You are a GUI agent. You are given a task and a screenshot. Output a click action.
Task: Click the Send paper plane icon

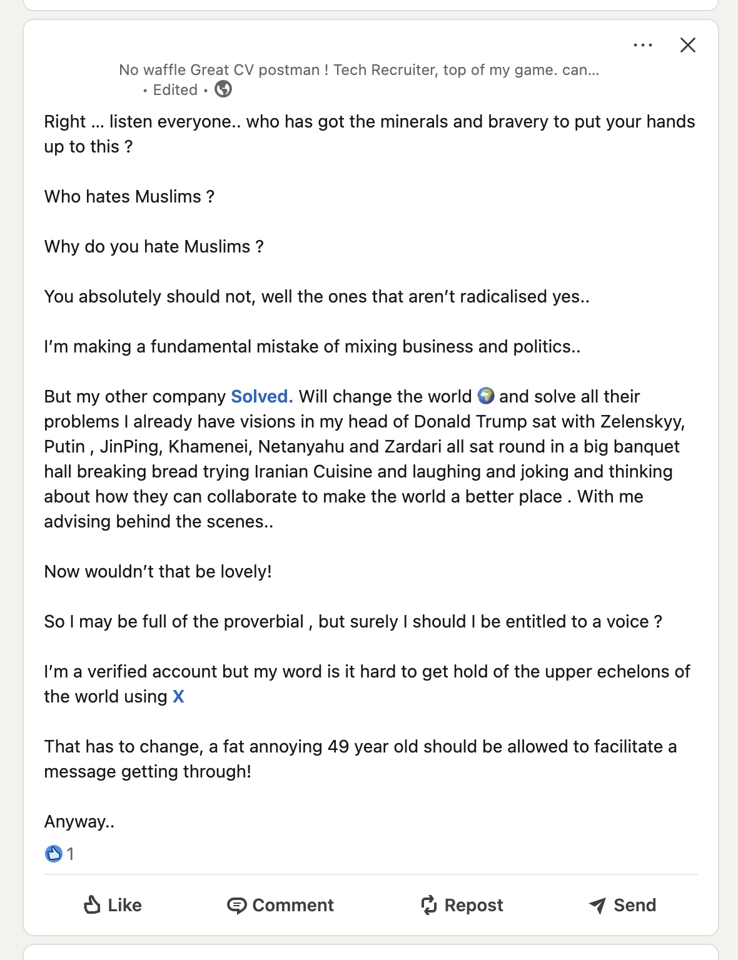pos(597,905)
